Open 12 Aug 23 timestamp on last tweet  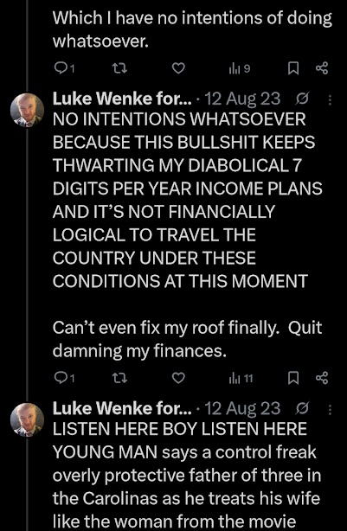point(242,409)
